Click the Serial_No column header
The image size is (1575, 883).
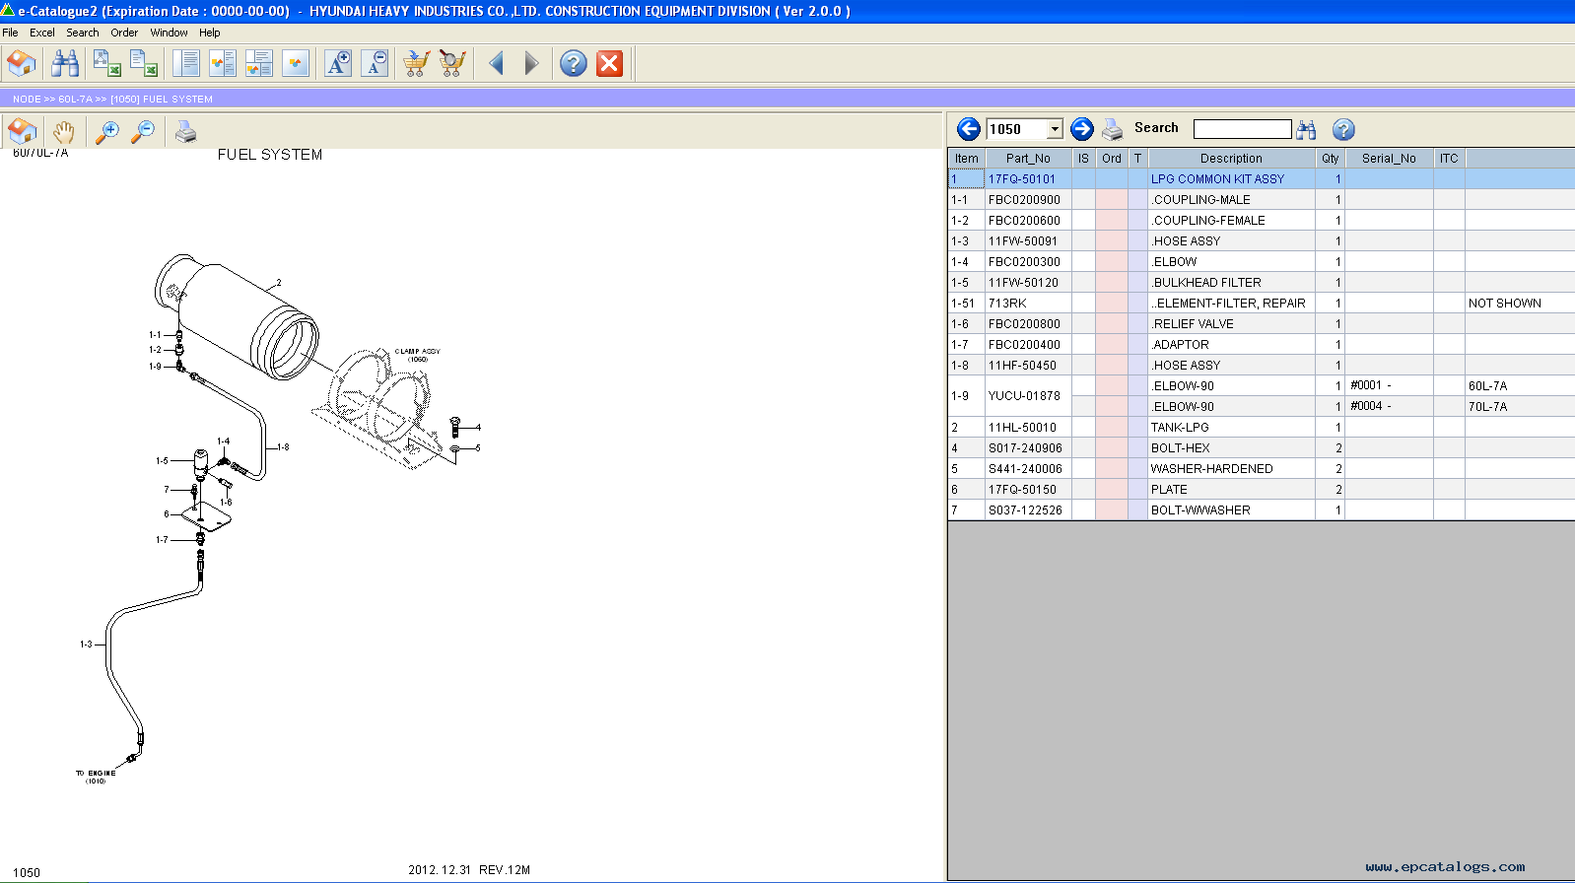coord(1389,159)
